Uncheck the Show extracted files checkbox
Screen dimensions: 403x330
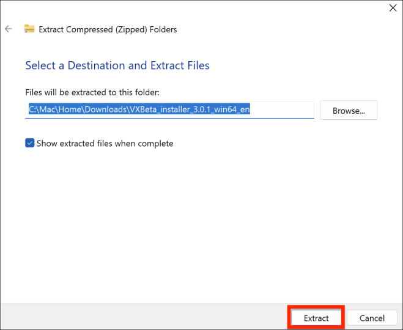[30, 144]
